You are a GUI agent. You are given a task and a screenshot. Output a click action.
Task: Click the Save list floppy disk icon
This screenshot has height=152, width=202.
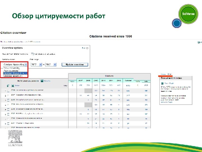42,81
